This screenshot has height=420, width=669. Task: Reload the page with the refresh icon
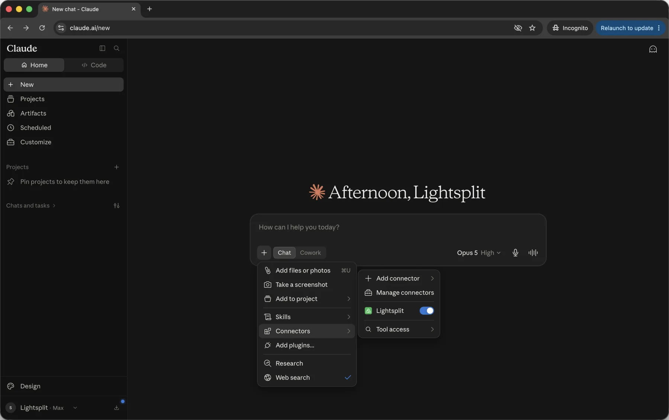pyautogui.click(x=42, y=28)
